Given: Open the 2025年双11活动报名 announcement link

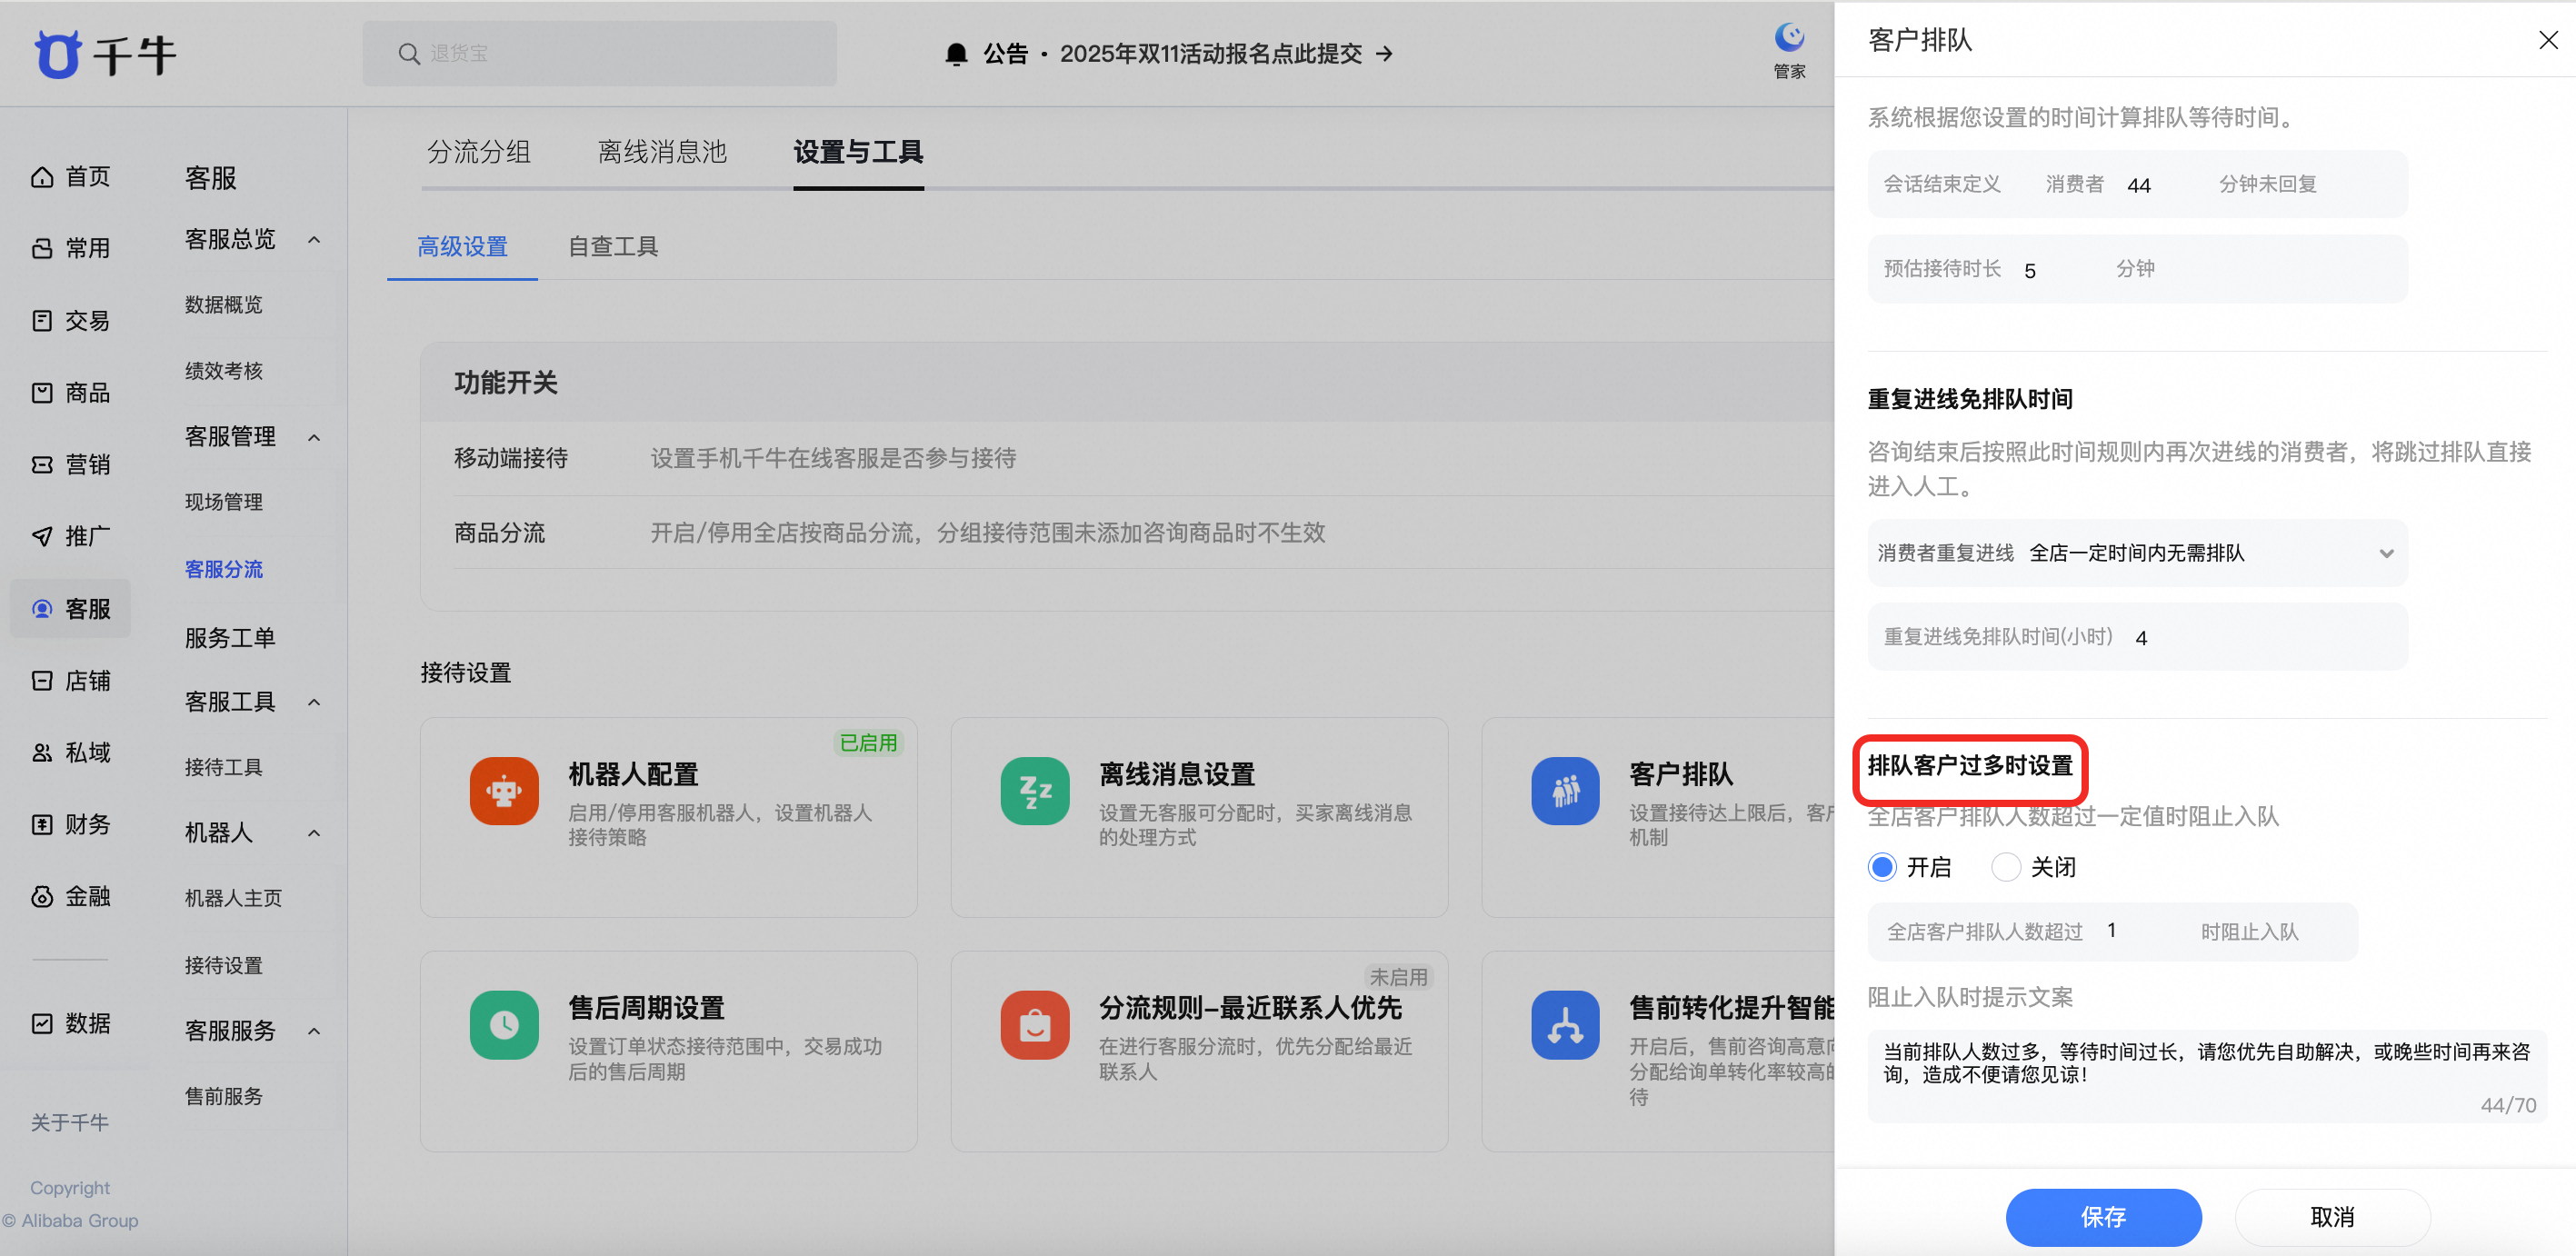Looking at the screenshot, I should click(1210, 54).
